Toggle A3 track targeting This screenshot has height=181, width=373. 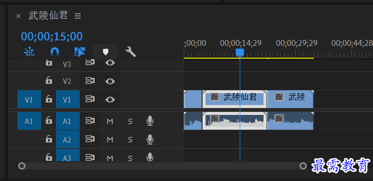68,155
